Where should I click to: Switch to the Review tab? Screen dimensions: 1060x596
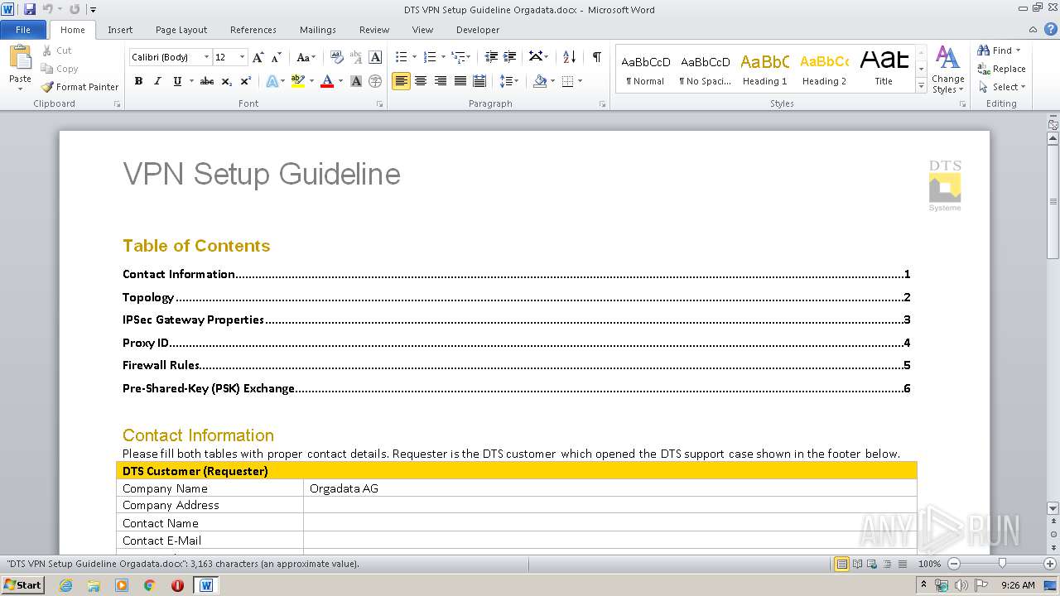(374, 30)
